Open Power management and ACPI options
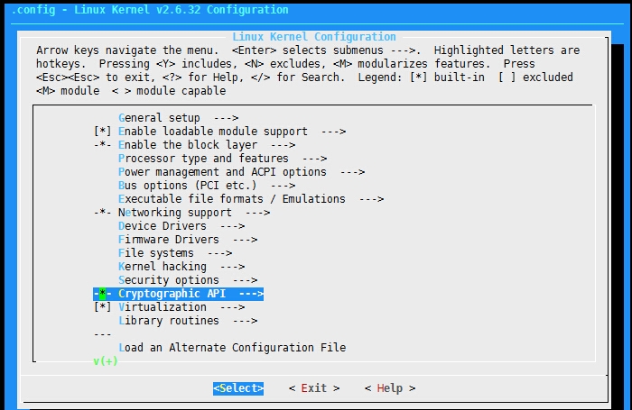Viewport: 632px width, 410px height. pyautogui.click(x=241, y=172)
